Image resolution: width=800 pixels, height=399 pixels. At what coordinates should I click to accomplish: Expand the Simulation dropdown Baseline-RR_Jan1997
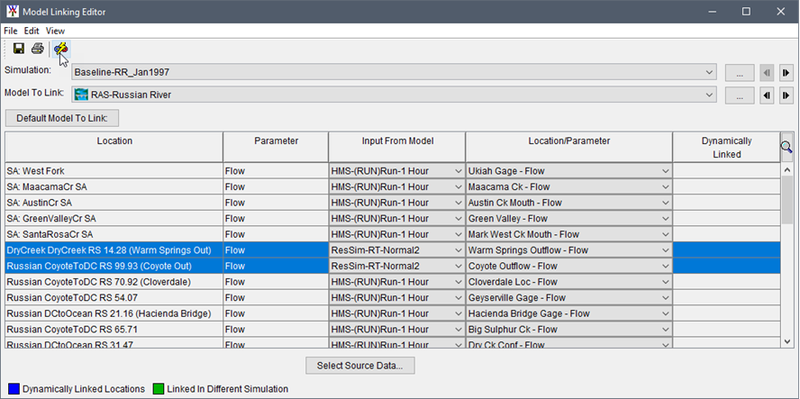tap(394, 72)
